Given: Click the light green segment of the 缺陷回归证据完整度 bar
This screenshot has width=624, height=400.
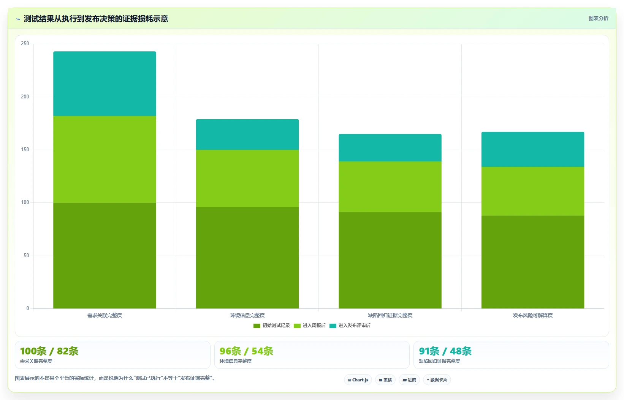Looking at the screenshot, I should (390, 187).
